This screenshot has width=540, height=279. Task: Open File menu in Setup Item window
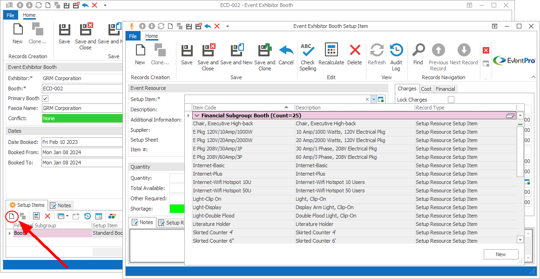[x=133, y=36]
